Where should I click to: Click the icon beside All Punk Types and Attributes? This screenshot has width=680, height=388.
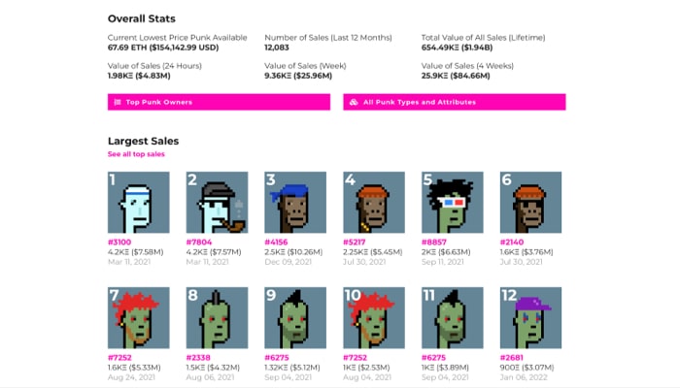pos(354,102)
